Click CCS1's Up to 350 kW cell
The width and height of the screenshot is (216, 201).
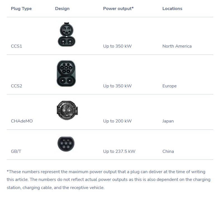pyautogui.click(x=117, y=46)
